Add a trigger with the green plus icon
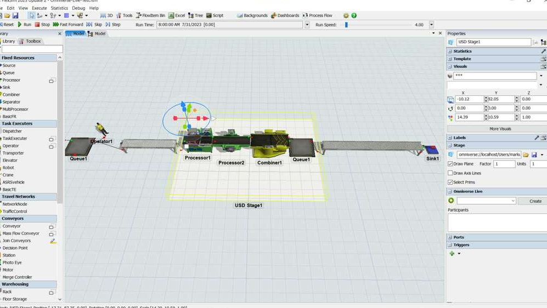The image size is (547, 308). tap(452, 253)
